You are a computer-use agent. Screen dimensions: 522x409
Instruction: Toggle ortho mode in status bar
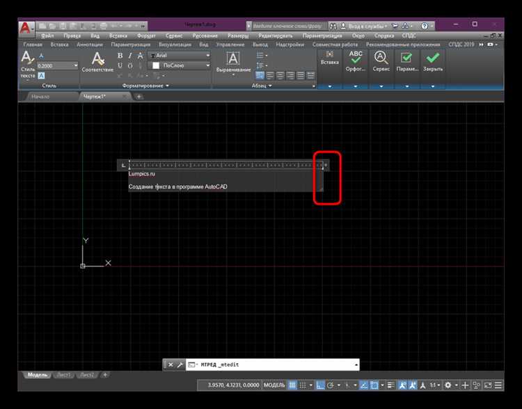point(320,385)
